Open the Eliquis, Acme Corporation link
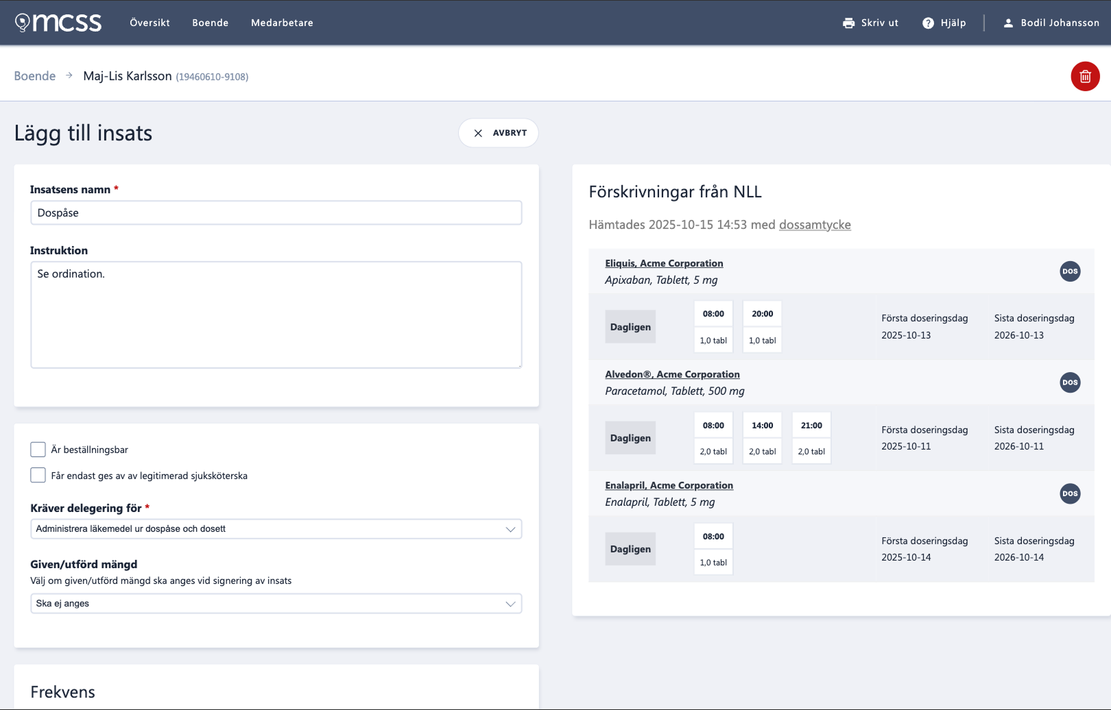The width and height of the screenshot is (1111, 710). [664, 263]
